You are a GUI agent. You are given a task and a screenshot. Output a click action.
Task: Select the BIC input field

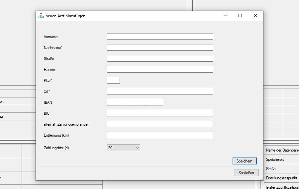coord(159,113)
